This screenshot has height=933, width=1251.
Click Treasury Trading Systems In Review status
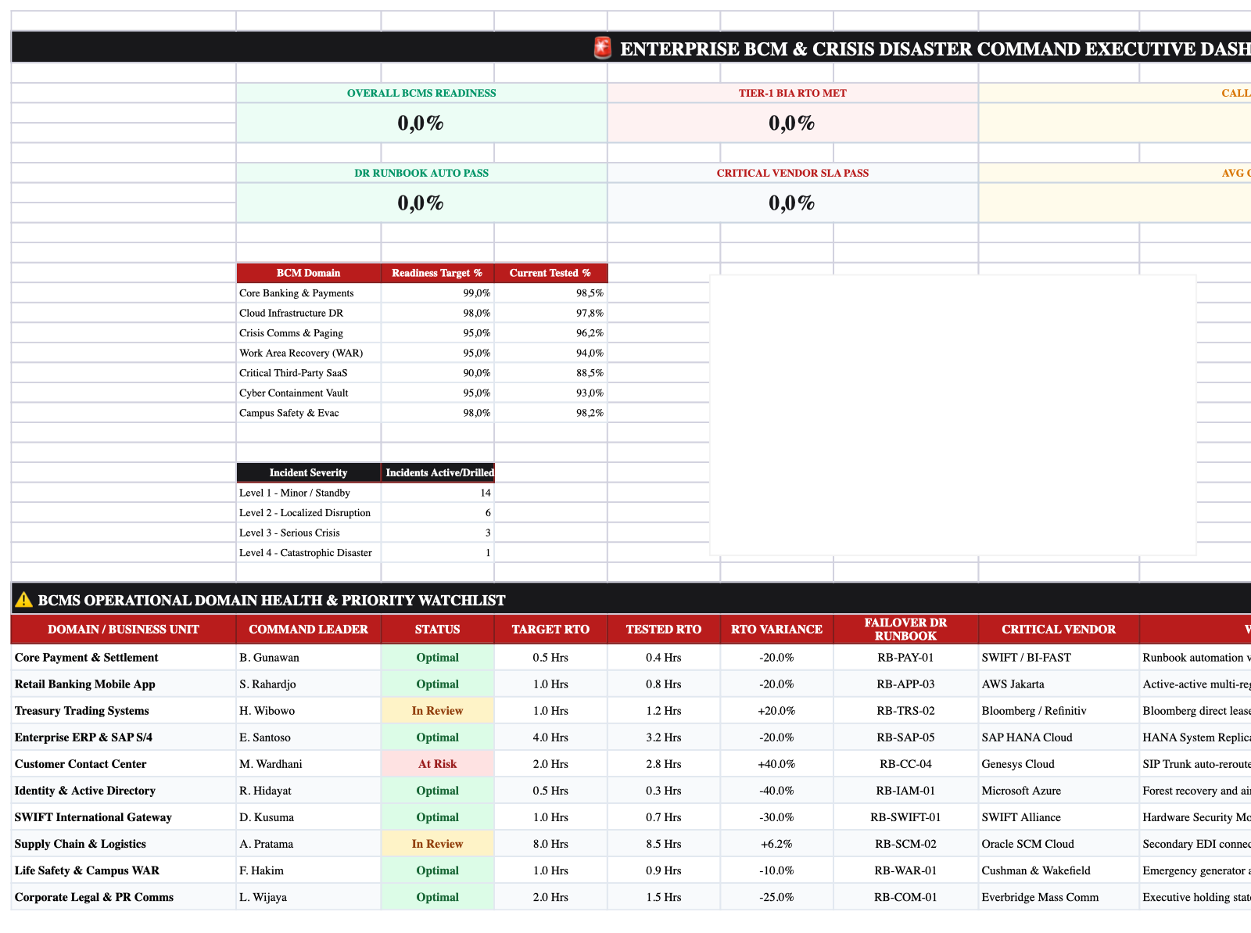(437, 711)
